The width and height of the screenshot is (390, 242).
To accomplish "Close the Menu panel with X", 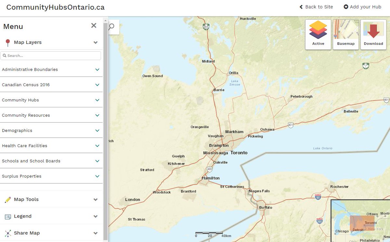I will [94, 25].
